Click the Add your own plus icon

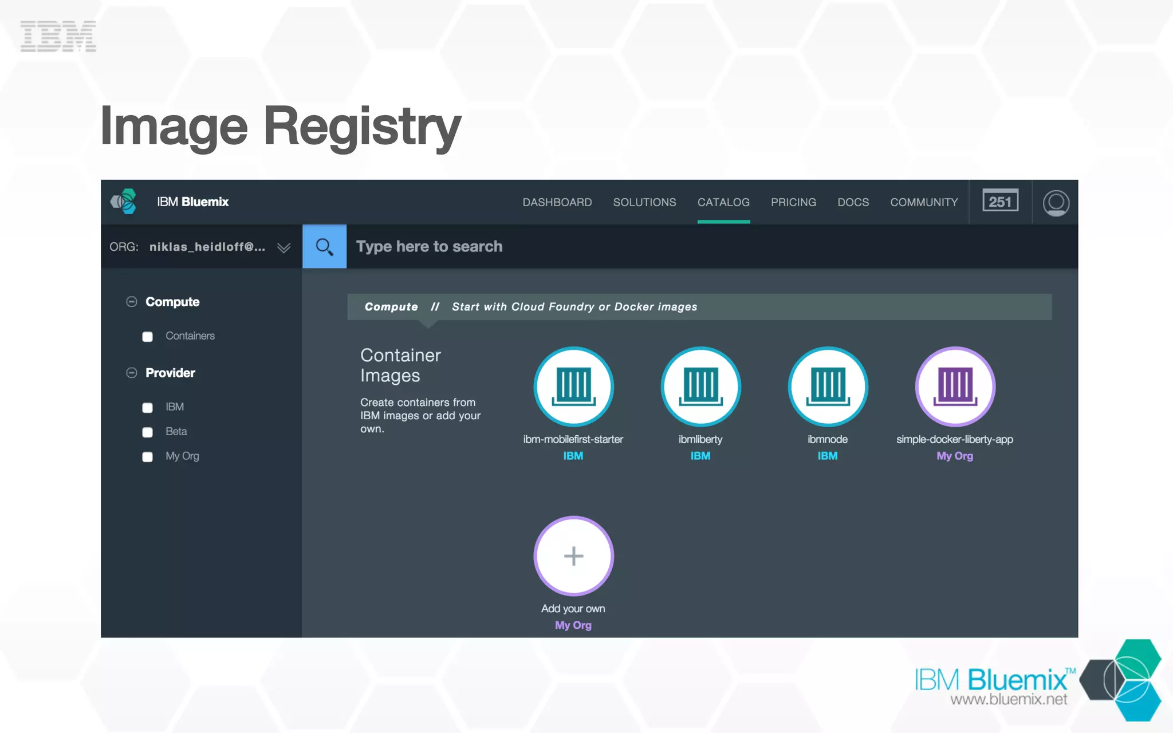573,556
